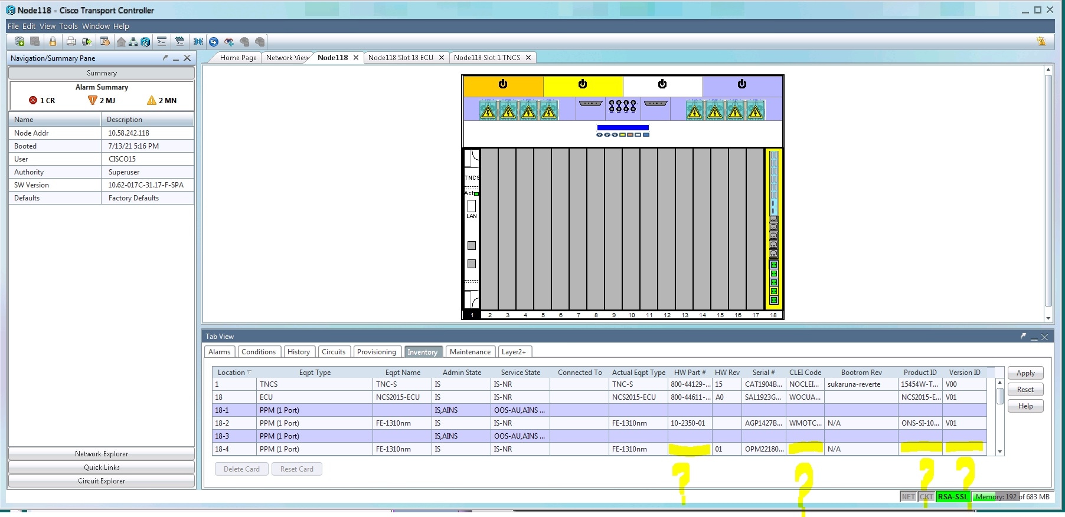Select the white power module in shelf

point(662,86)
